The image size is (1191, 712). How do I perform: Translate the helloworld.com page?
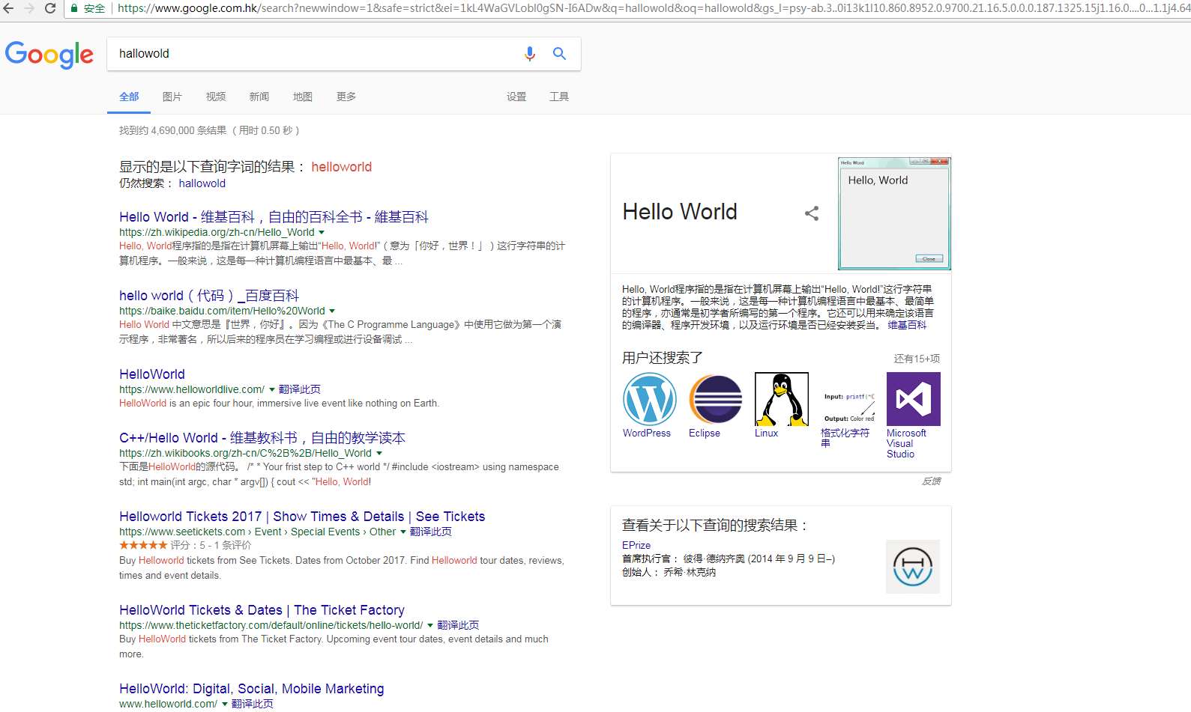point(253,704)
